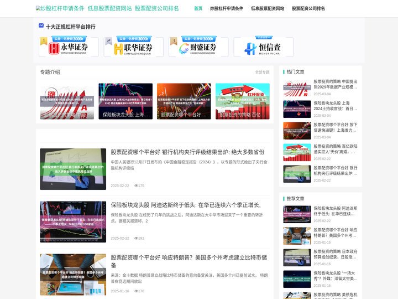Click recommended thumbnail for 一场大秀 article
The height and width of the screenshot is (299, 398).
pyautogui.click(x=297, y=279)
